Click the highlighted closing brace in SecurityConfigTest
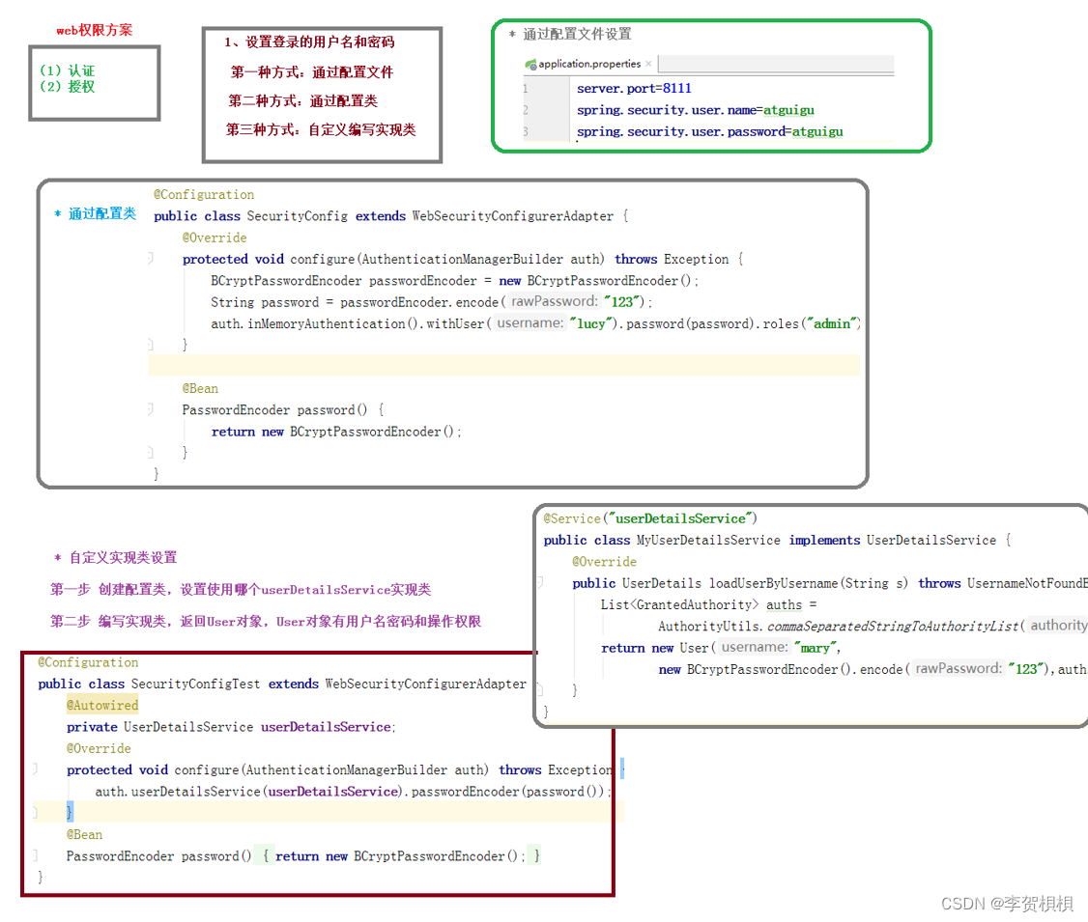The width and height of the screenshot is (1088, 922). tap(70, 812)
